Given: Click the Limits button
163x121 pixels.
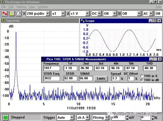Looking at the screenshot, I should click(x=101, y=79).
